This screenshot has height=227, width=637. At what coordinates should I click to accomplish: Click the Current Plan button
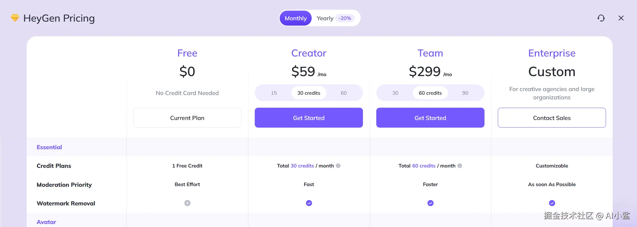(x=187, y=118)
